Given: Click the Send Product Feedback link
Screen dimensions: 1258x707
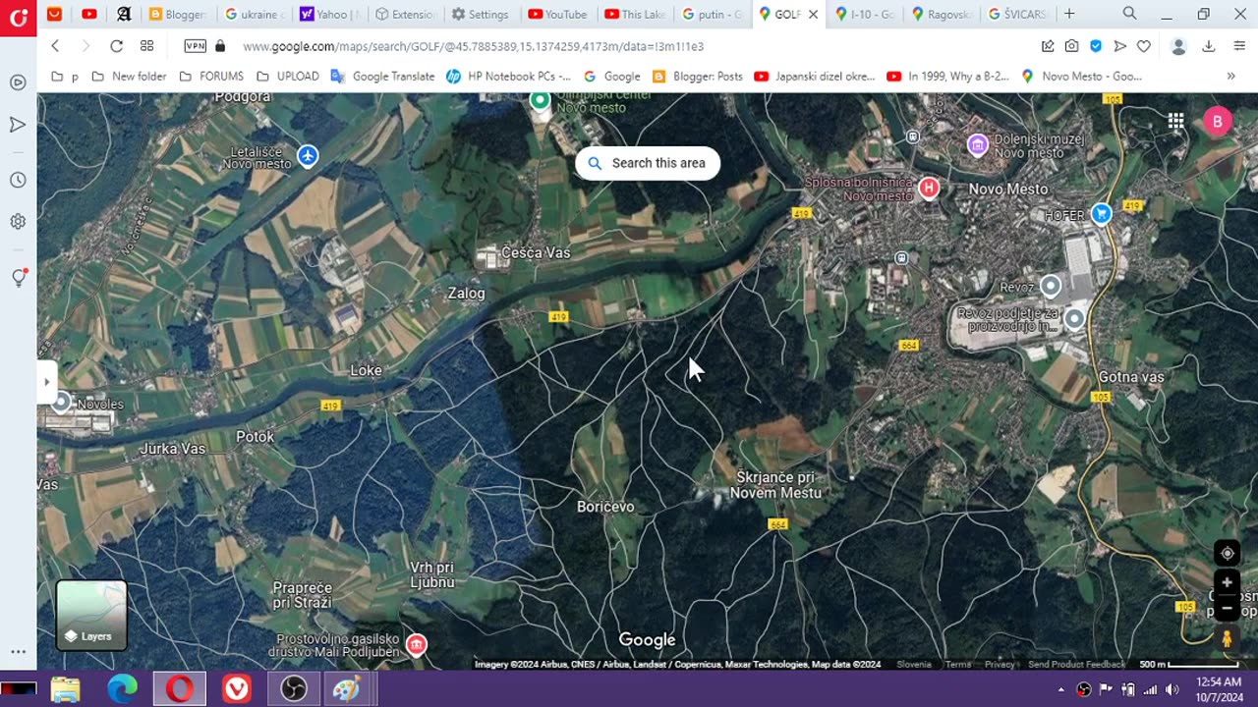Looking at the screenshot, I should coord(1076,665).
